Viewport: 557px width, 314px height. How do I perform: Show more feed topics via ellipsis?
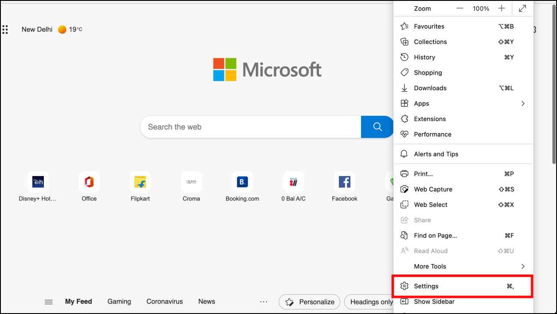pos(264,302)
